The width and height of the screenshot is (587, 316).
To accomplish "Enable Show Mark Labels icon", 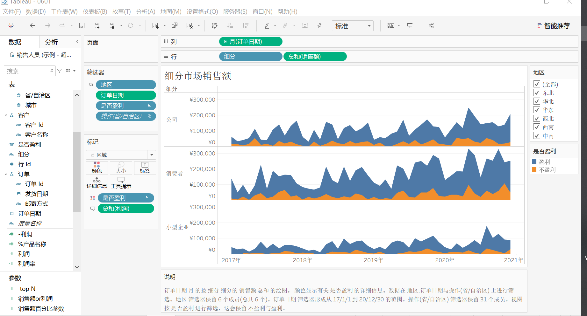I will pos(305,25).
